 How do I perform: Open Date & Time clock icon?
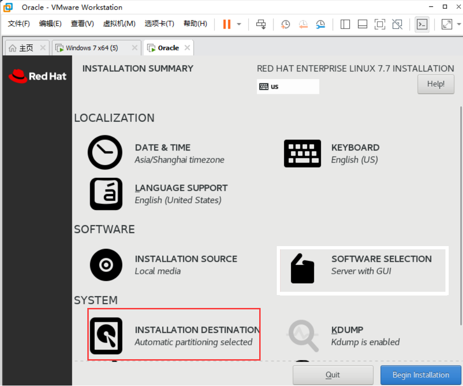pyautogui.click(x=105, y=152)
